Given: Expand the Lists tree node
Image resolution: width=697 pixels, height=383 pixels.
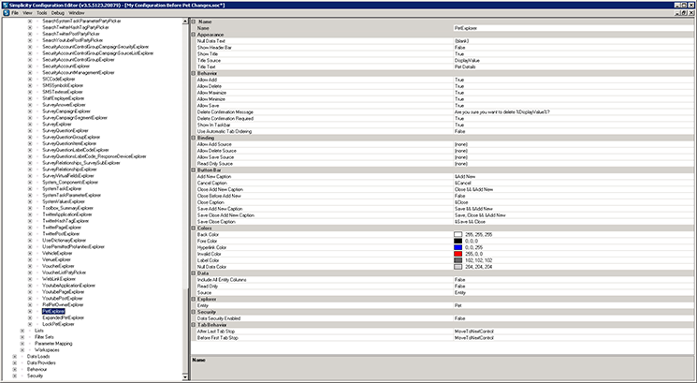Looking at the screenshot, I should click(x=22, y=331).
